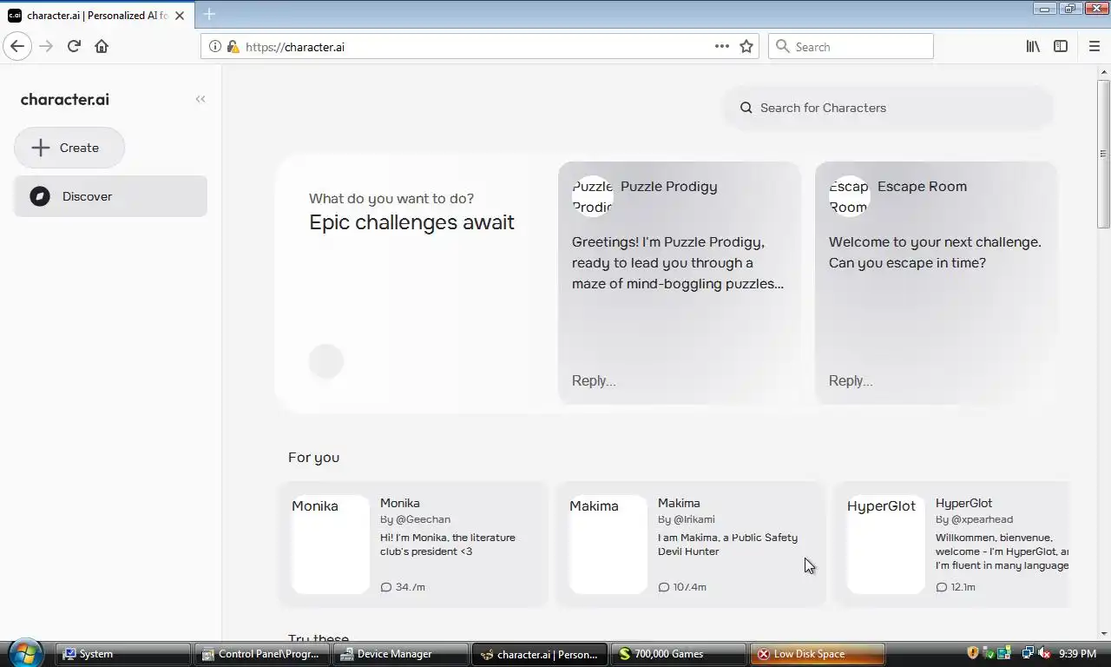
Task: Click the Makima avatar thumbnail
Action: click(x=608, y=545)
